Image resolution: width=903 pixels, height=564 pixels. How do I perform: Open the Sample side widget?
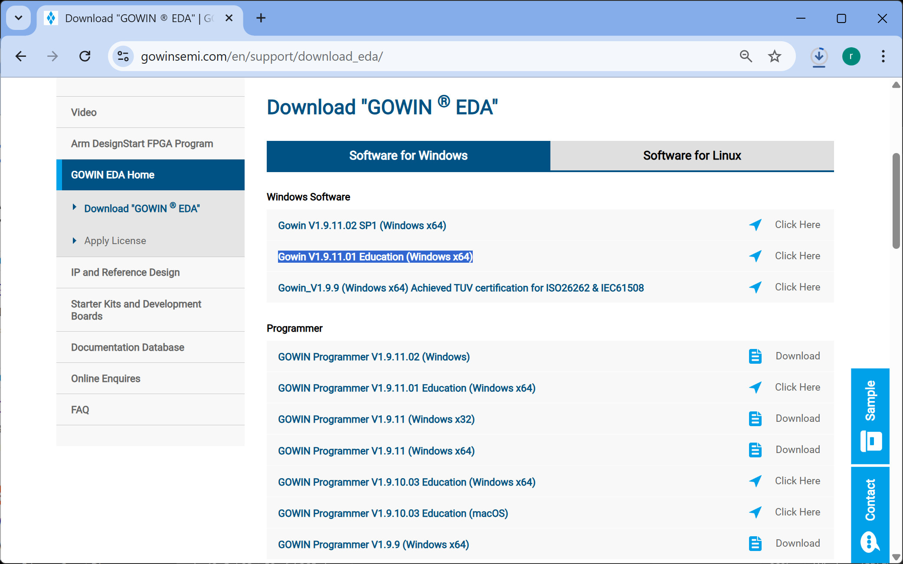click(x=870, y=416)
